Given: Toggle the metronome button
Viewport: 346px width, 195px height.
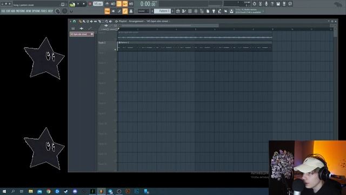Looking at the screenshot, I should [107, 4].
